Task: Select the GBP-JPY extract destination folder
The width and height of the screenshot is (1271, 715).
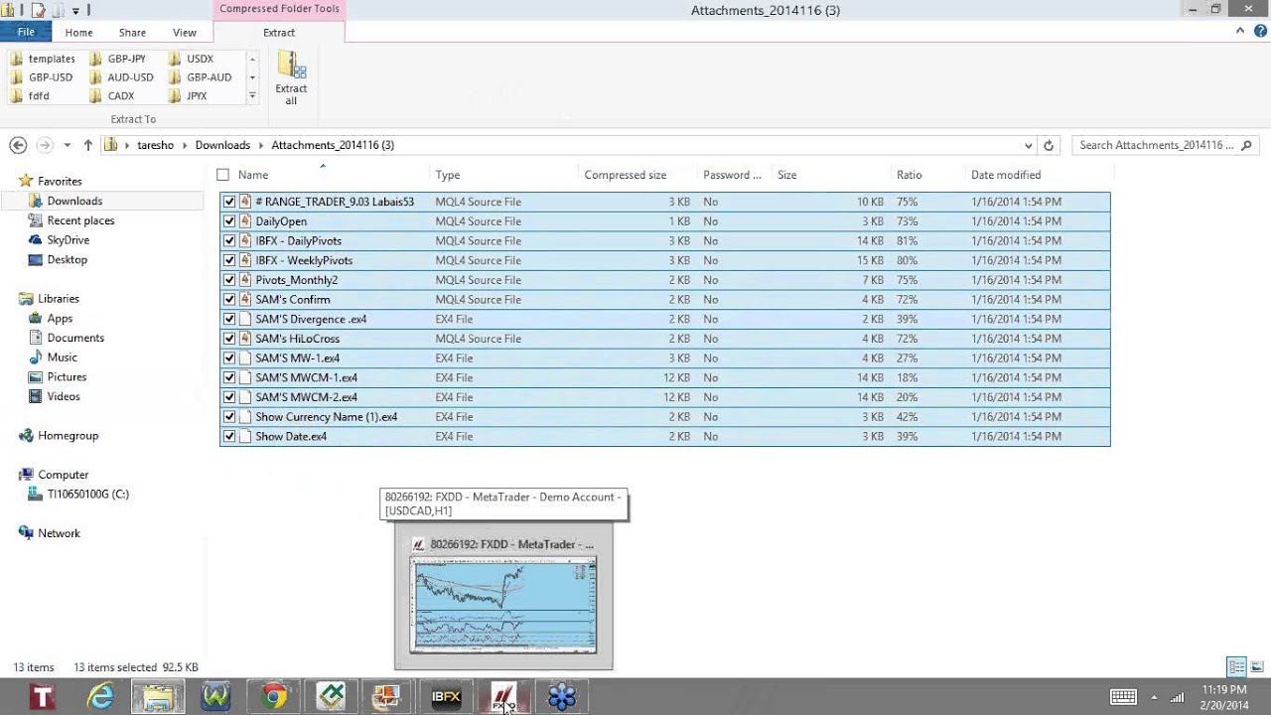Action: [118, 59]
